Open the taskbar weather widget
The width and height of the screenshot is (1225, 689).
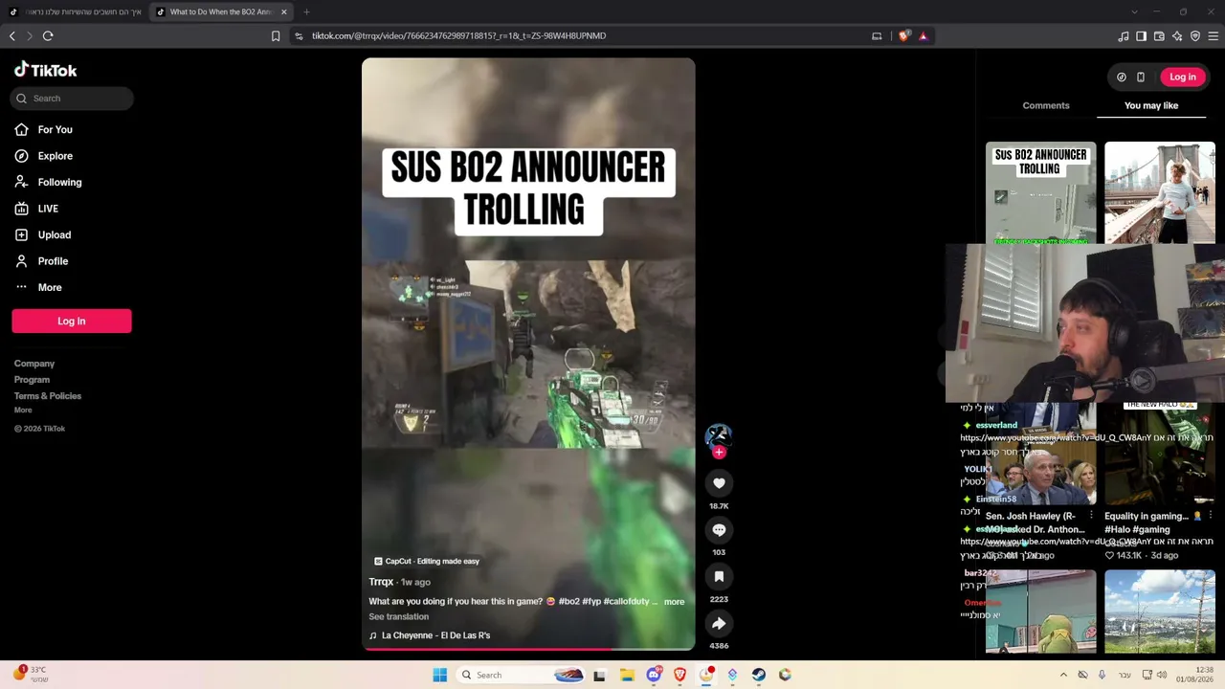pyautogui.click(x=31, y=675)
